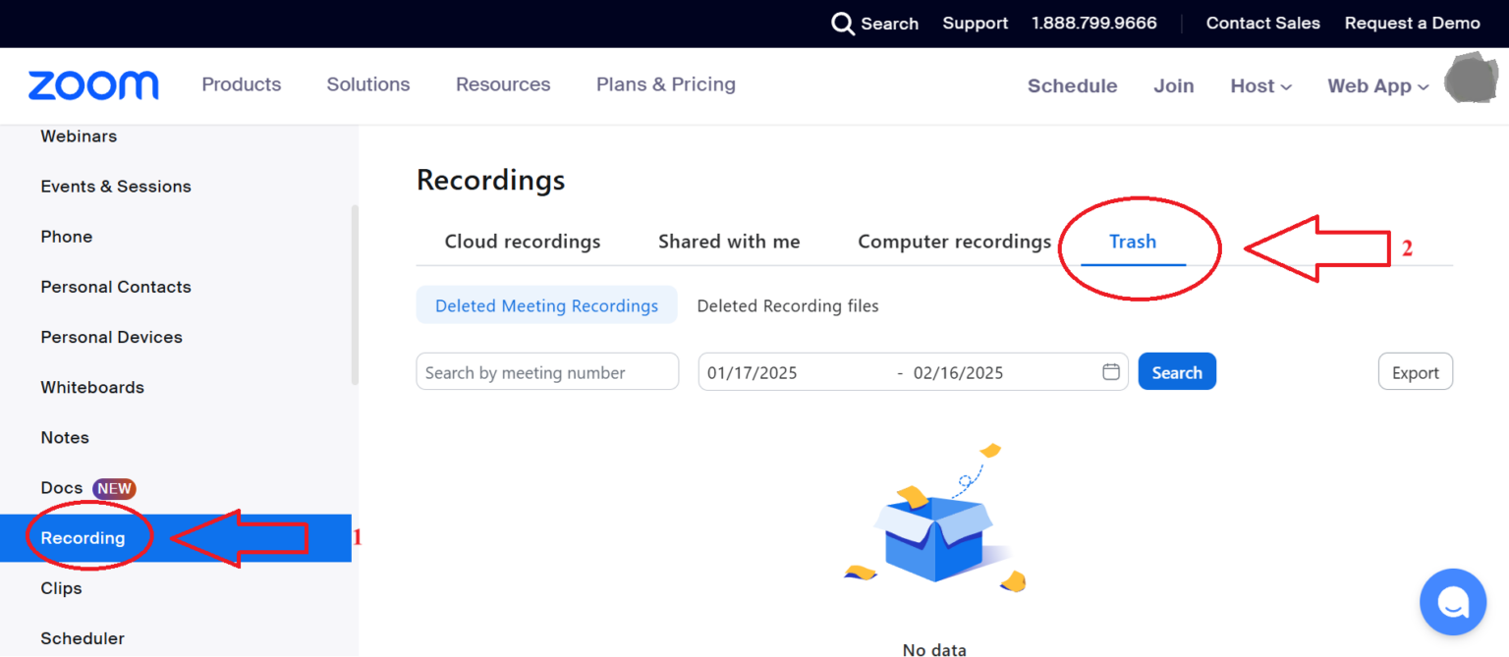
Task: Open the Whiteboards section
Action: pos(91,387)
